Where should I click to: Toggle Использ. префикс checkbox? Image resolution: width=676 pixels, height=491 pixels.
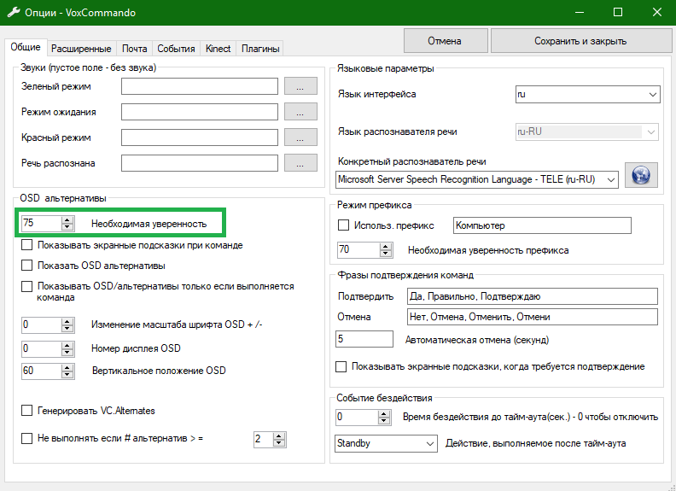coord(344,225)
